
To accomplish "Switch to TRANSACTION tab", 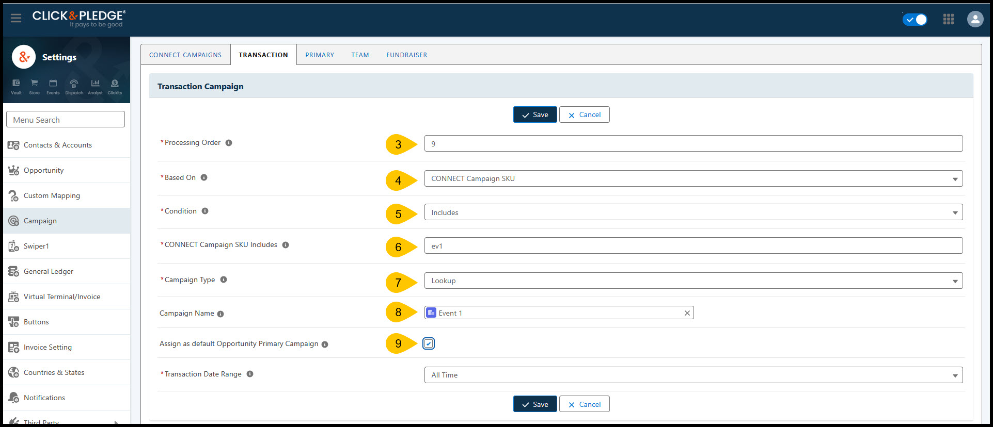I will pos(263,55).
